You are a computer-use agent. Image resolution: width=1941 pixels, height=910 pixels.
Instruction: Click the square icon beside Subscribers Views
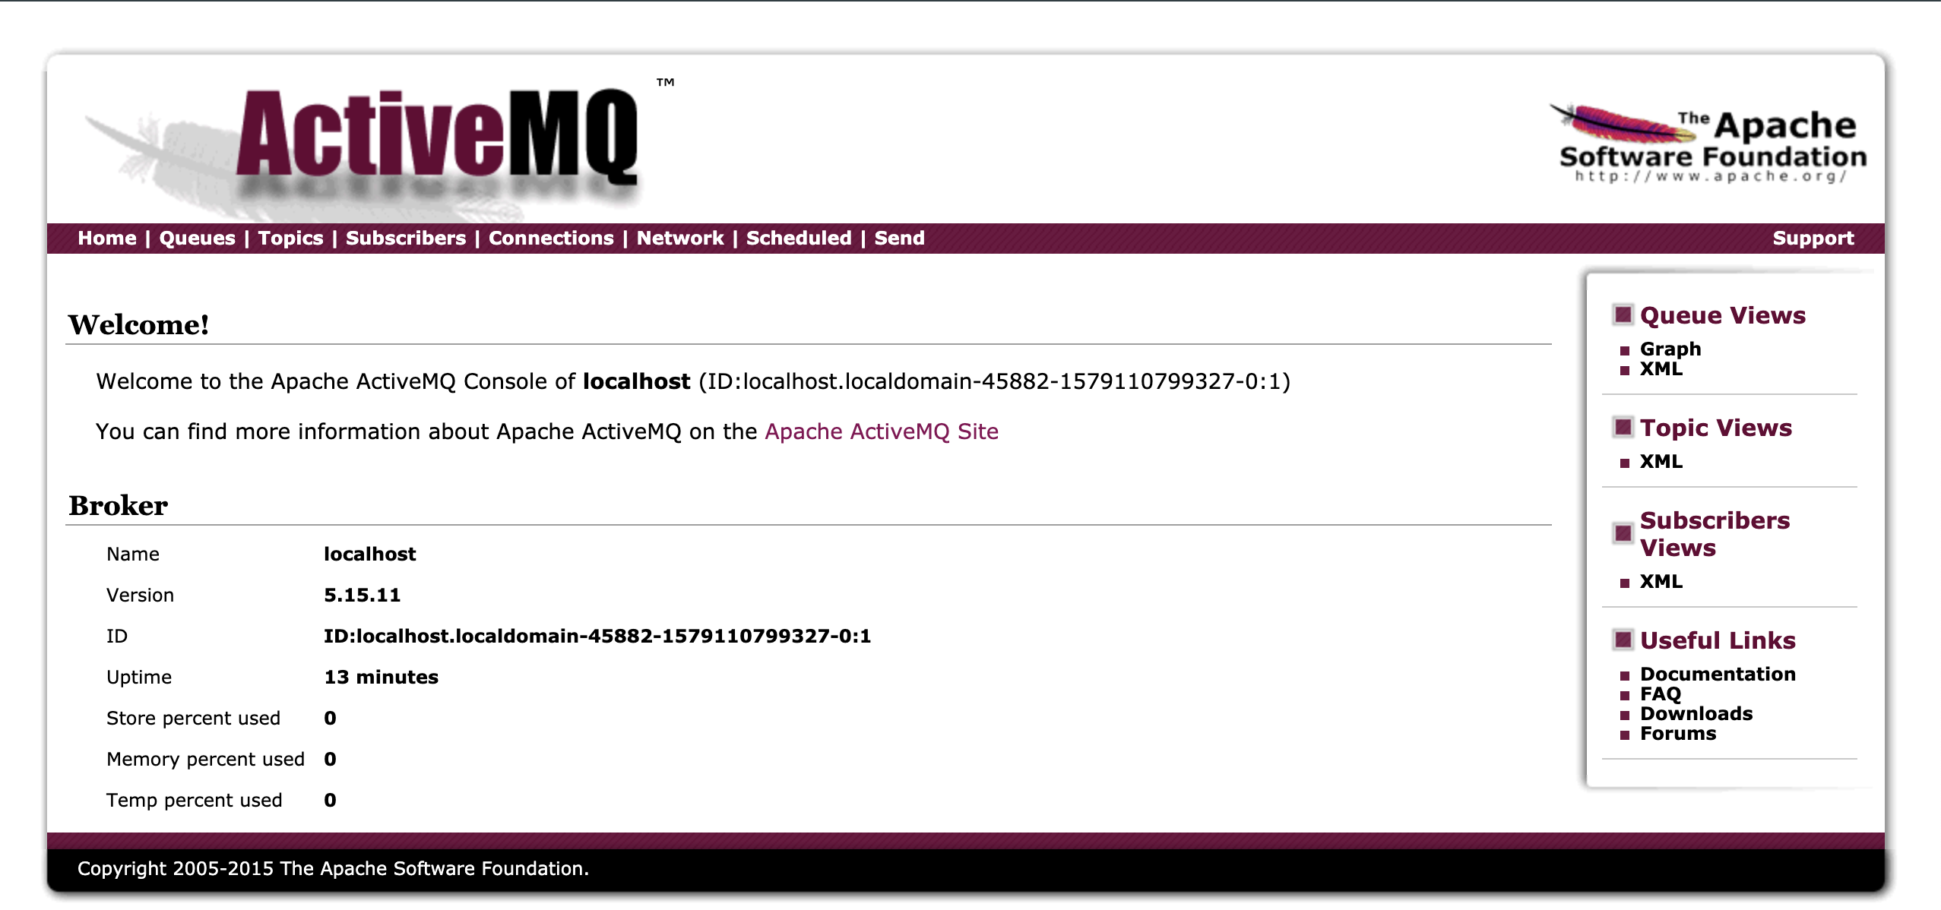pyautogui.click(x=1623, y=533)
